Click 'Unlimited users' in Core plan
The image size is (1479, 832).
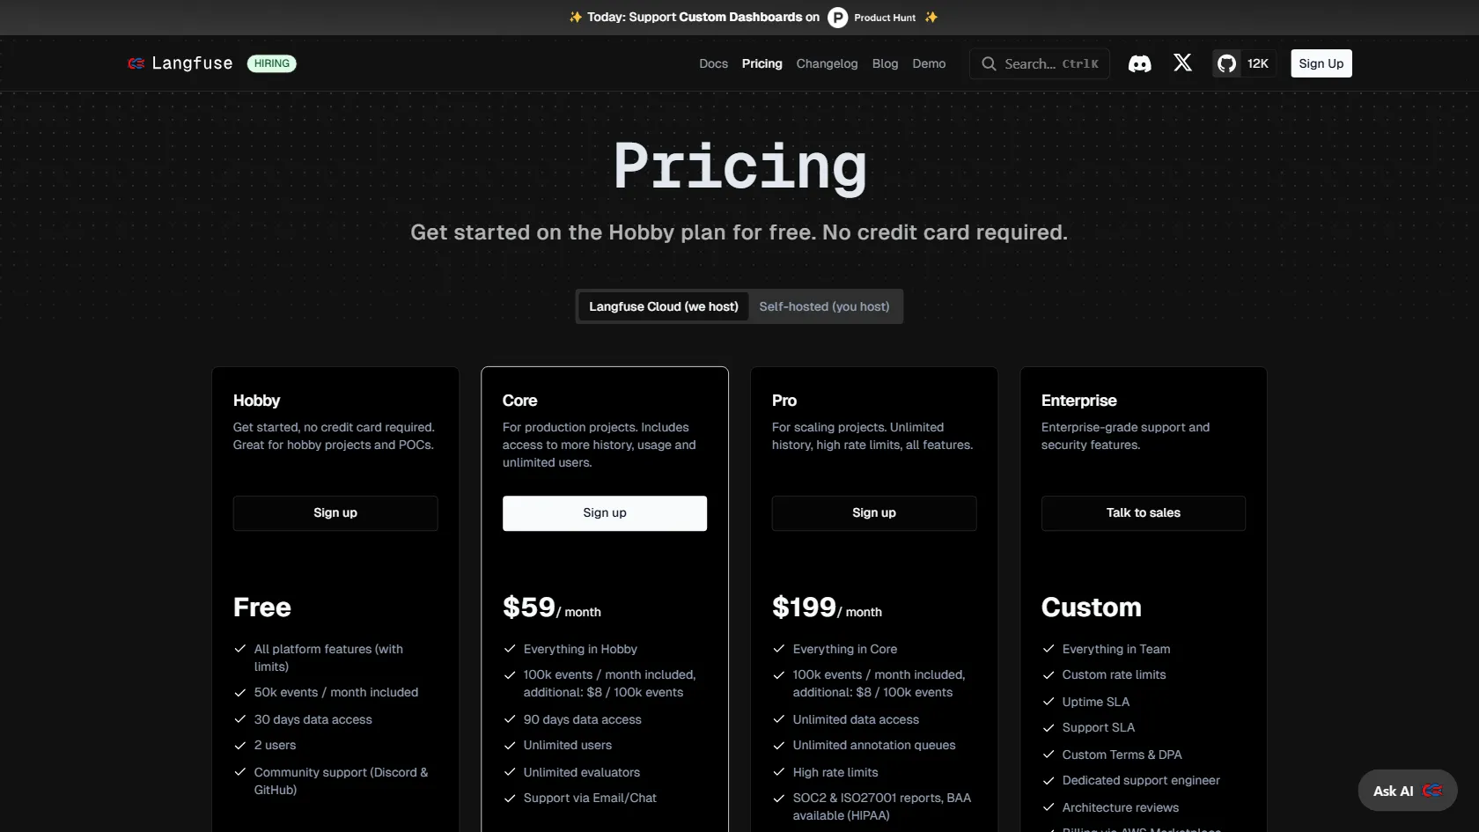pyautogui.click(x=568, y=746)
